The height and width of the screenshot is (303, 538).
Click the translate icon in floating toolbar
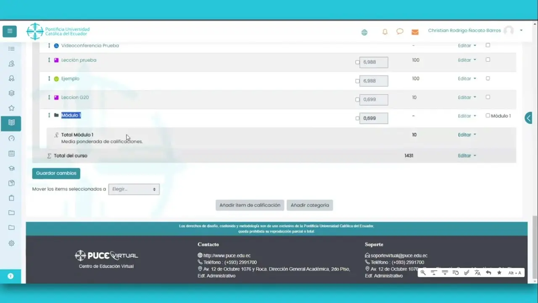point(477,273)
